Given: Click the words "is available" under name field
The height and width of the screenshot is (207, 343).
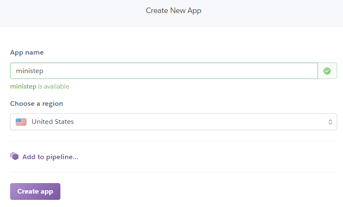Looking at the screenshot, I should (x=54, y=86).
